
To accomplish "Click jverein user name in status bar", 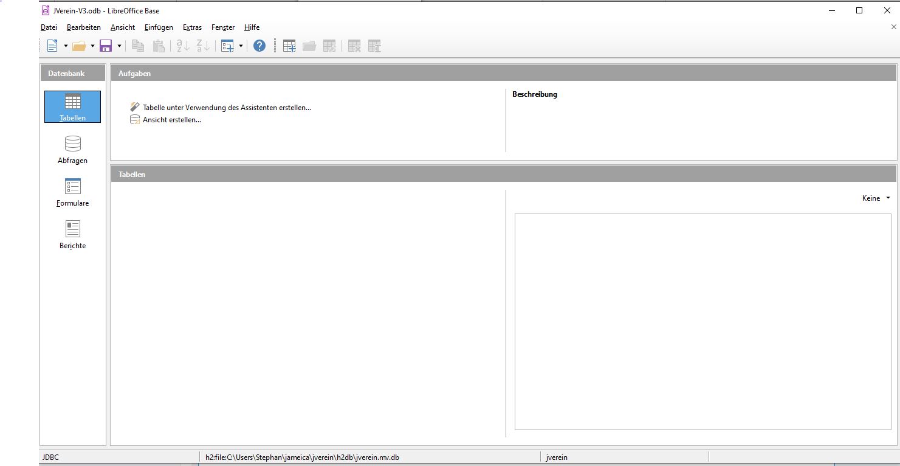I will tap(557, 457).
